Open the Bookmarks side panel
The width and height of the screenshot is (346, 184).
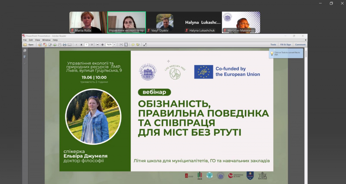pyautogui.click(x=25, y=57)
